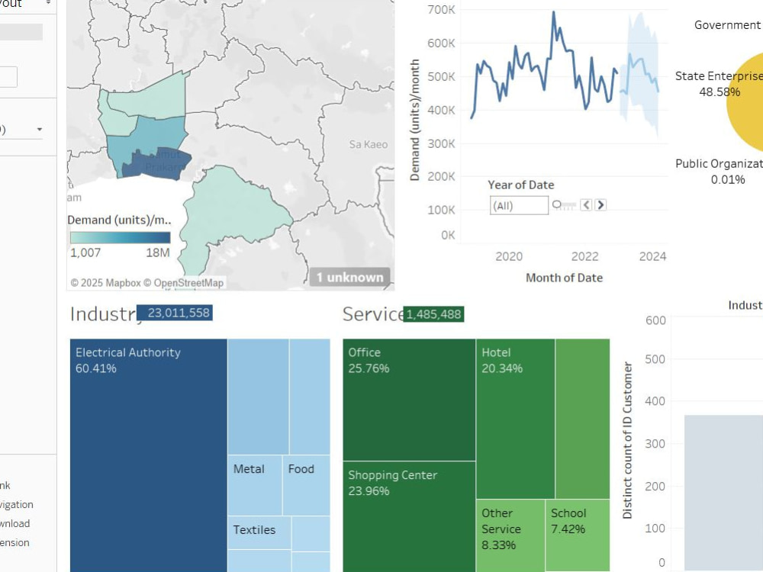Image resolution: width=763 pixels, height=572 pixels.
Task: Expand the size dropdown arrow in side panel
Action: click(40, 130)
